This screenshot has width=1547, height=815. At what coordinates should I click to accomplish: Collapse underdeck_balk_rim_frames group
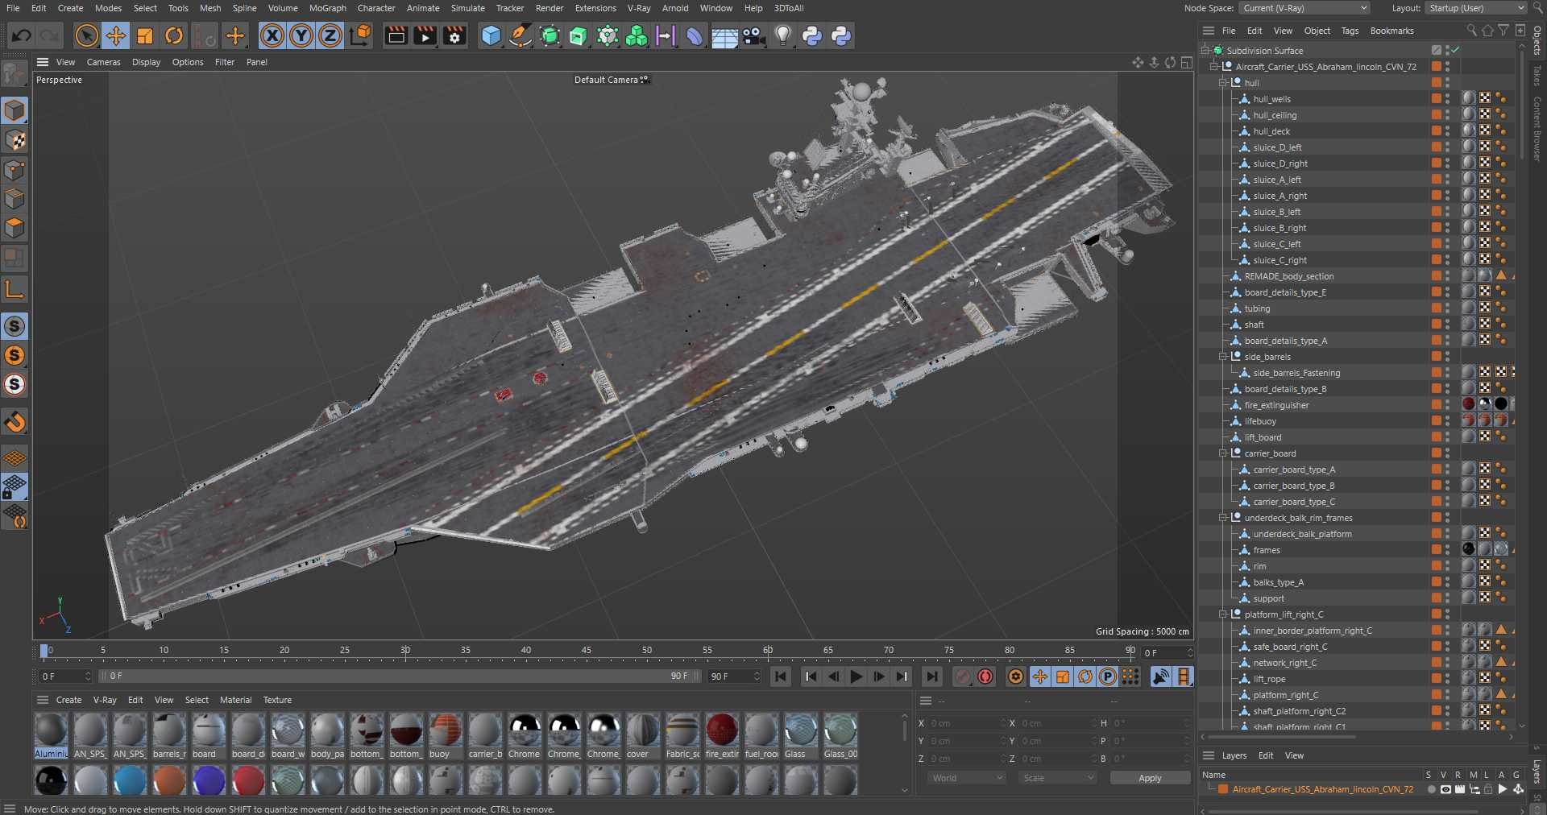click(x=1223, y=517)
